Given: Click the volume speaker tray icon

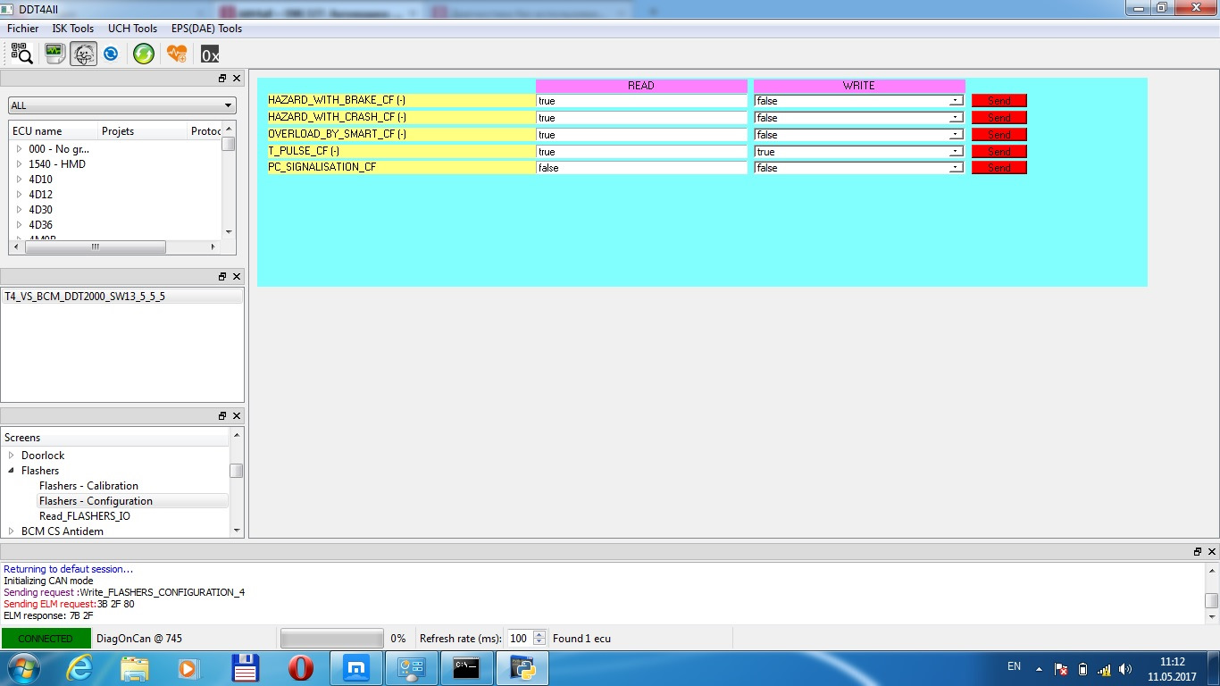Looking at the screenshot, I should tap(1125, 668).
